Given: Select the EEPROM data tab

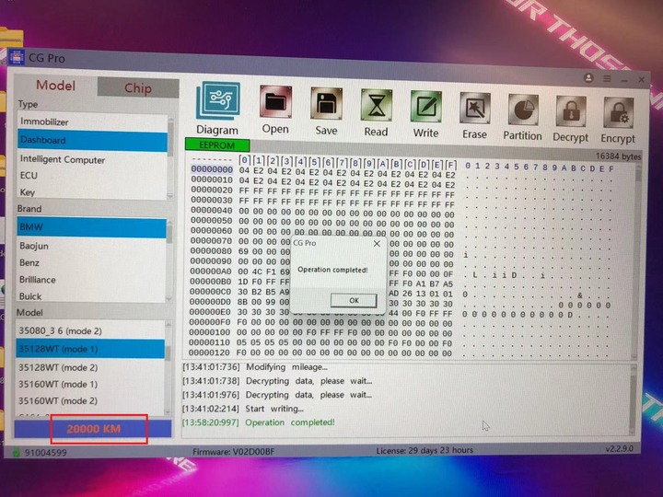Looking at the screenshot, I should click(x=217, y=145).
